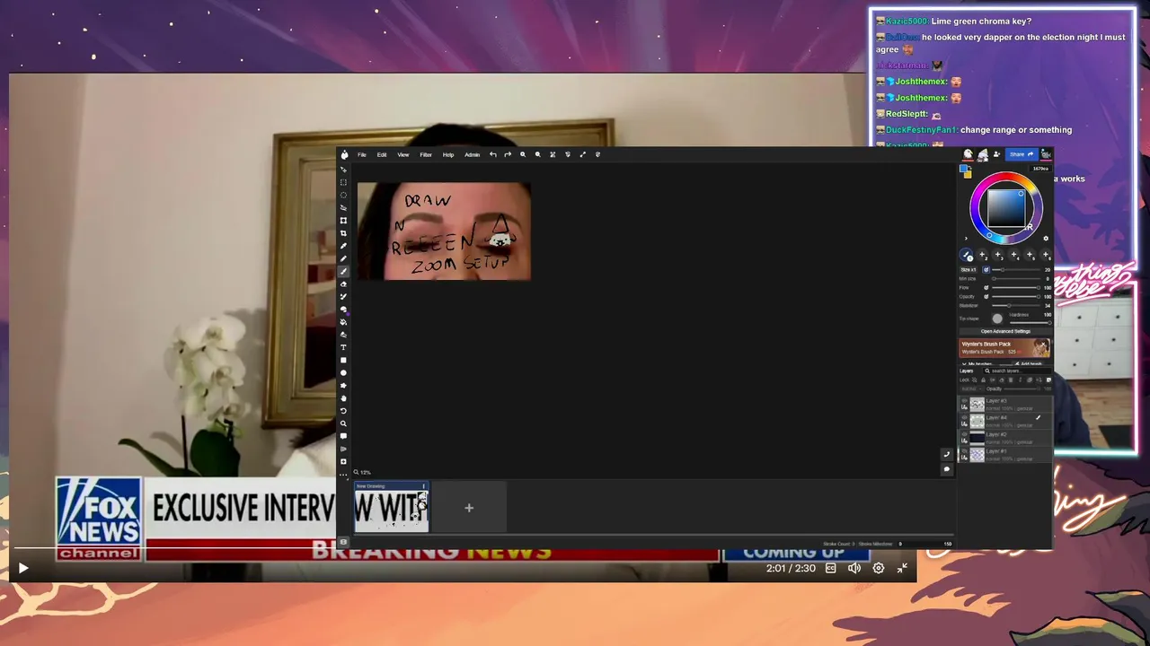The image size is (1150, 646).
Task: Toggle pressure for the Opacity slider
Action: [986, 297]
